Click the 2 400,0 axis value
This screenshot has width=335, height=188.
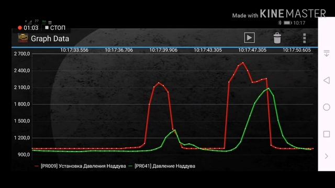tap(22, 70)
